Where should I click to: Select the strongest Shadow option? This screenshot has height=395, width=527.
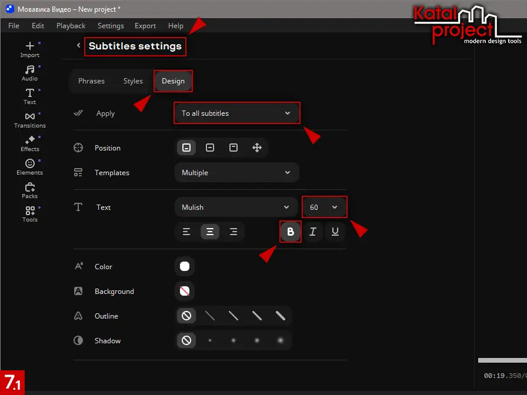(281, 341)
